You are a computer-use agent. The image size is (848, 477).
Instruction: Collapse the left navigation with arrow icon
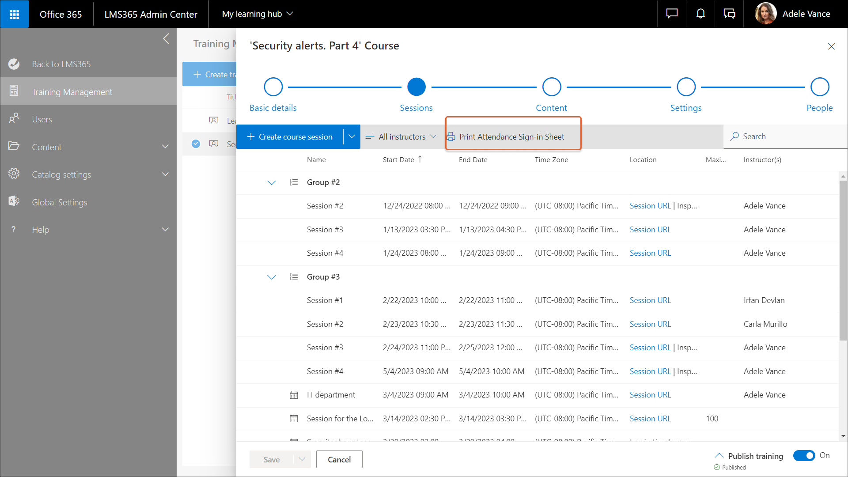click(x=166, y=39)
